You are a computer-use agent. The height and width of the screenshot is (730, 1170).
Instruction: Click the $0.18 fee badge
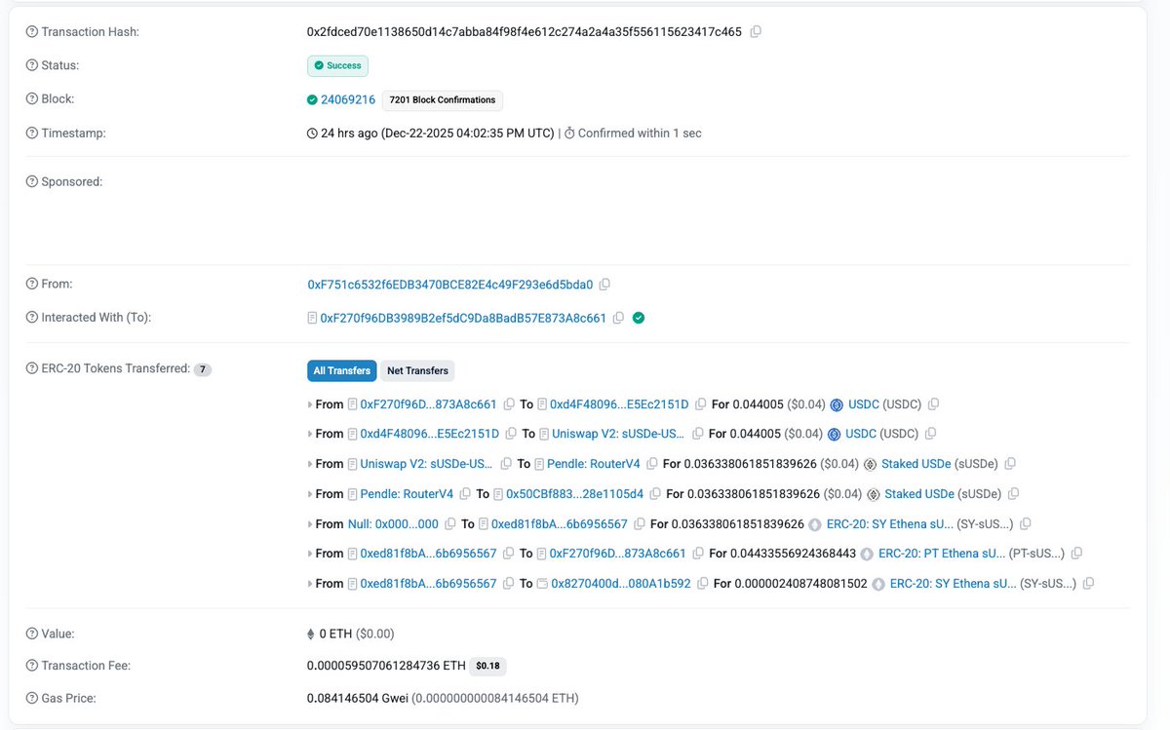pos(487,667)
